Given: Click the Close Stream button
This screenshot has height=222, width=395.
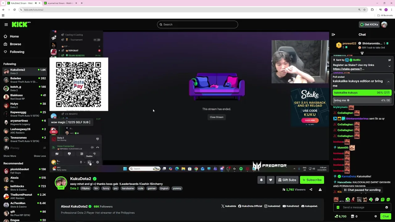Looking at the screenshot, I should tap(217, 117).
